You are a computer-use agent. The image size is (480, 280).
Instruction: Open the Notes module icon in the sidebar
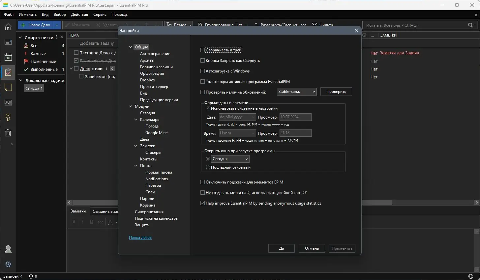8,87
